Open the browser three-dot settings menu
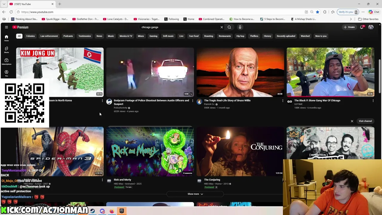 pyautogui.click(x=363, y=12)
